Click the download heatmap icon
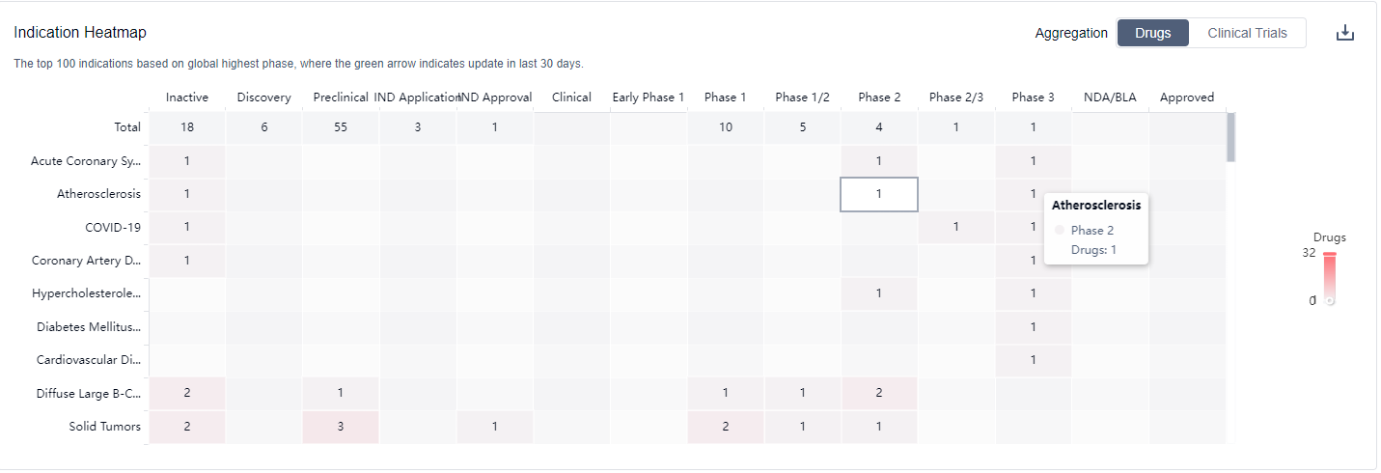1381x473 pixels. 1345,33
